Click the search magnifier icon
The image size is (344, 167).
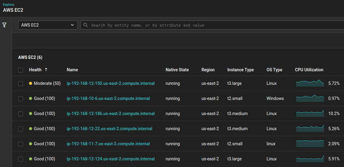[86, 25]
